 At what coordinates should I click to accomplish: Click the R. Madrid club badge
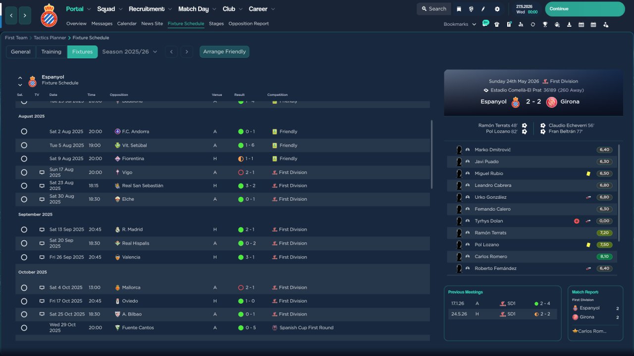[117, 229]
